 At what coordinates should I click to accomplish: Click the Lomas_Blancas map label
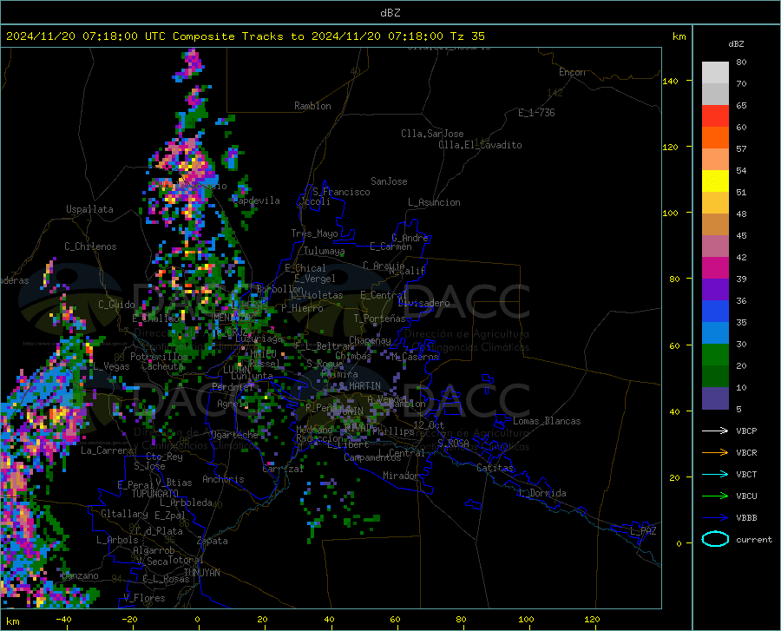click(547, 421)
